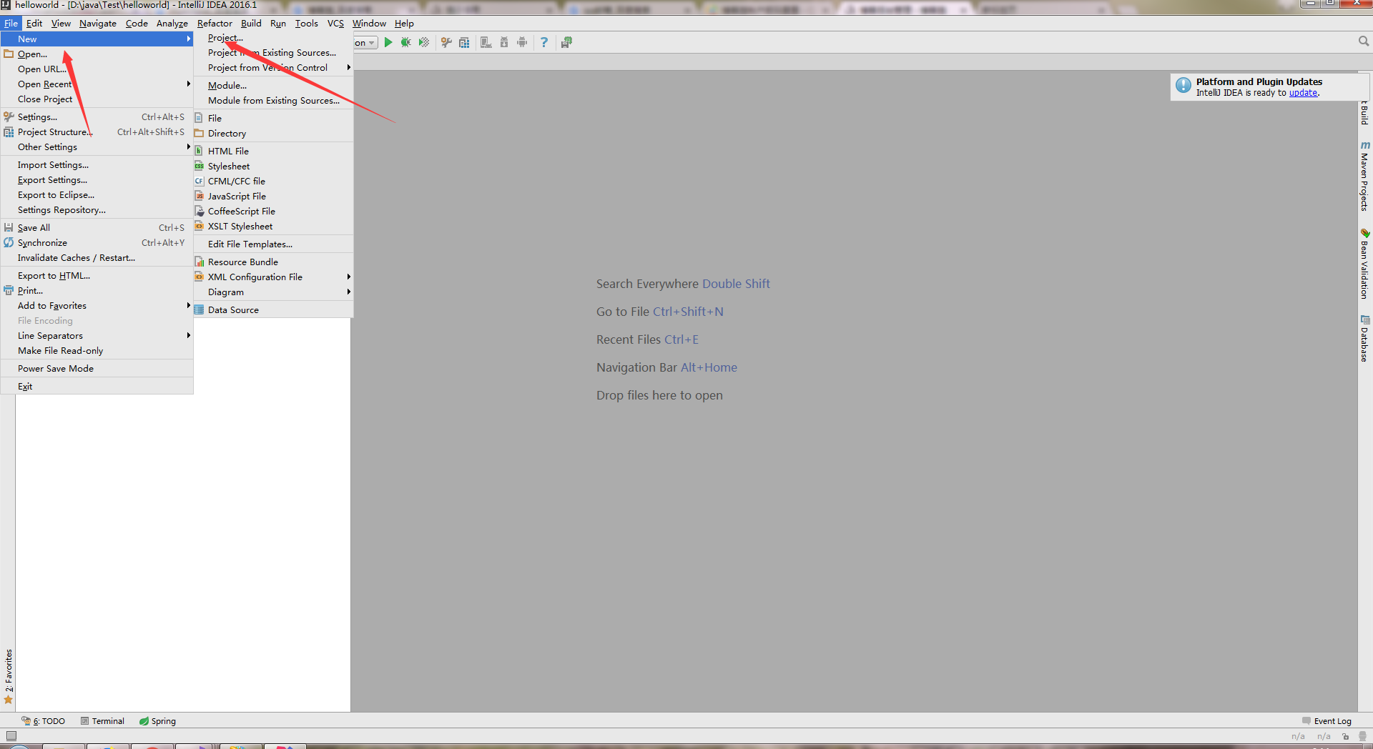Open the Bean Validation side panel
The height and width of the screenshot is (749, 1373).
point(1364,264)
